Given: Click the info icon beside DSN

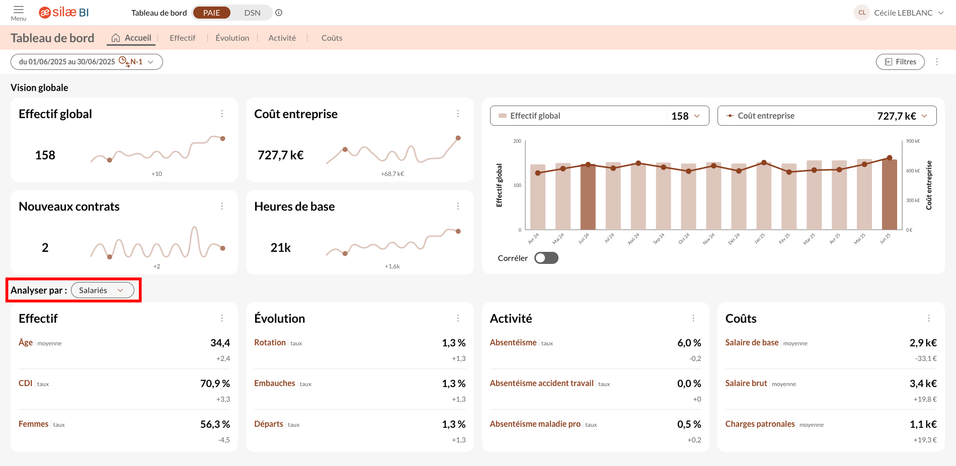Looking at the screenshot, I should tap(279, 13).
